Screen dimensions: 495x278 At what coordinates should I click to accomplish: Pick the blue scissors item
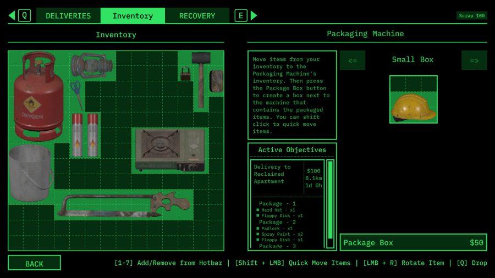coord(76,96)
